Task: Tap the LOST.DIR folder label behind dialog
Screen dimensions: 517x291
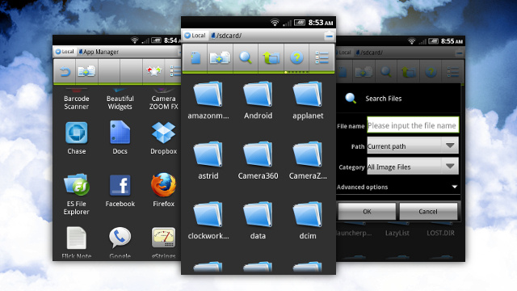Action: [x=440, y=233]
